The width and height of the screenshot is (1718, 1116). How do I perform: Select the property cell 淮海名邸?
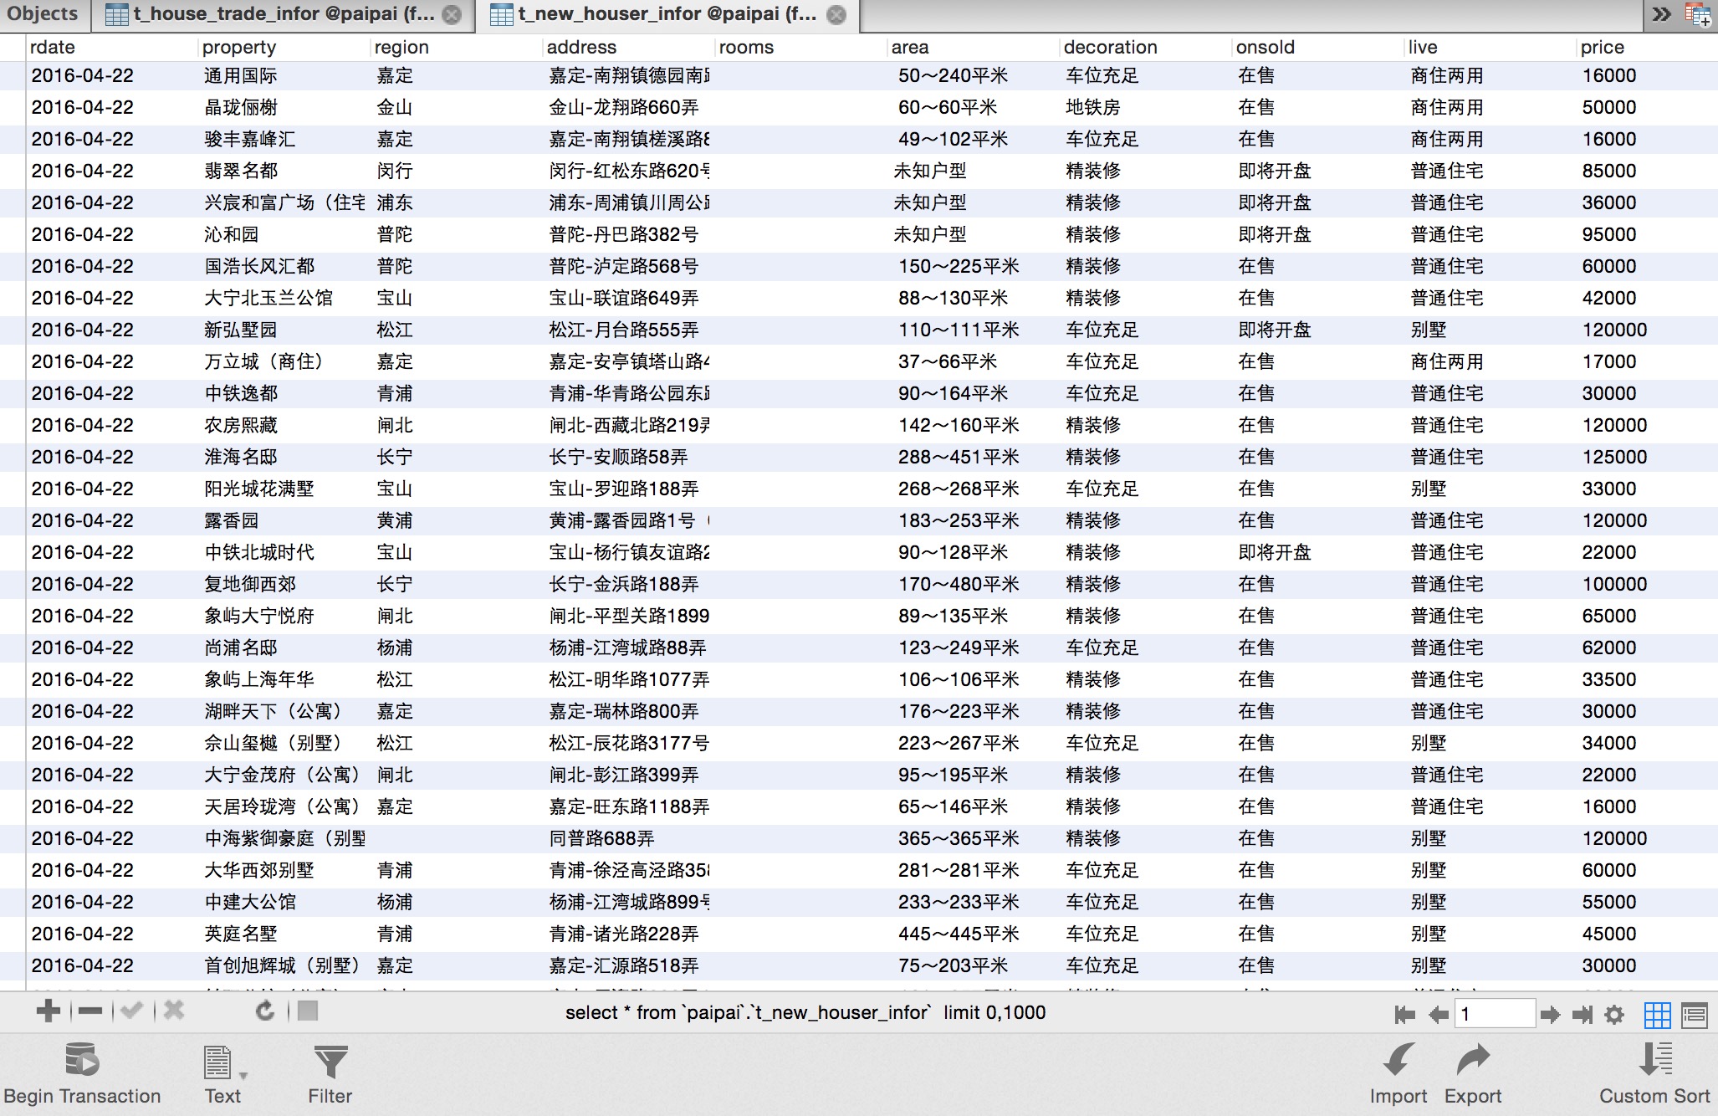[x=241, y=457]
